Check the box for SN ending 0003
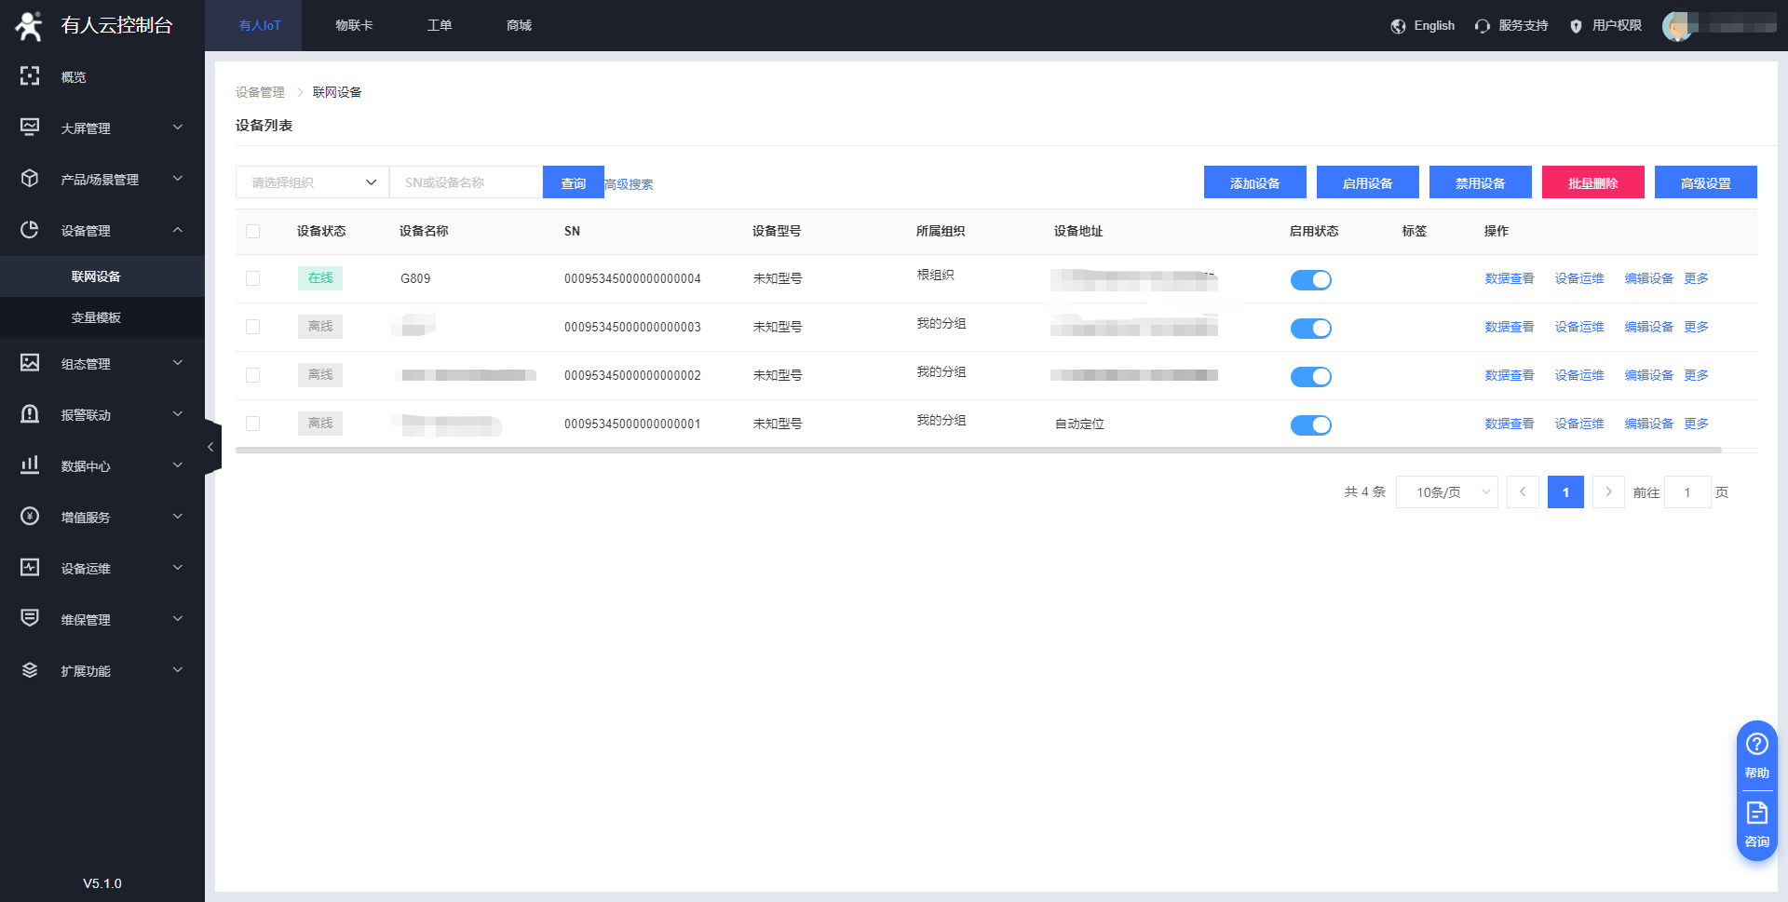The height and width of the screenshot is (902, 1788). click(x=253, y=327)
